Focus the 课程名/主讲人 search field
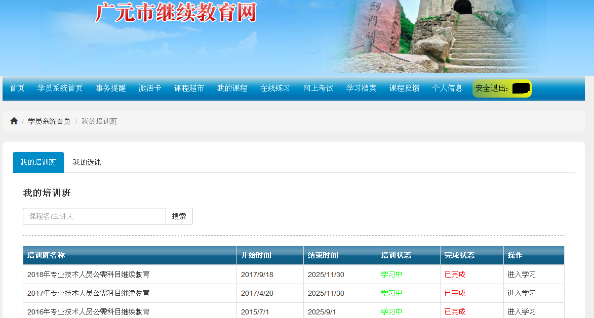The width and height of the screenshot is (594, 318). pos(94,216)
